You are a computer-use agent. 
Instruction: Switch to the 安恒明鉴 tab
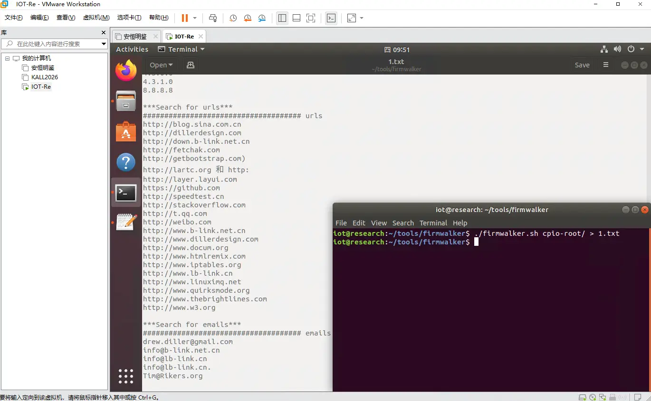click(135, 37)
